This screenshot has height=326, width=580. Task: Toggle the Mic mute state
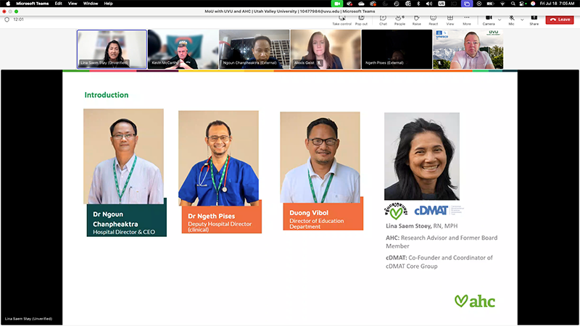click(511, 18)
